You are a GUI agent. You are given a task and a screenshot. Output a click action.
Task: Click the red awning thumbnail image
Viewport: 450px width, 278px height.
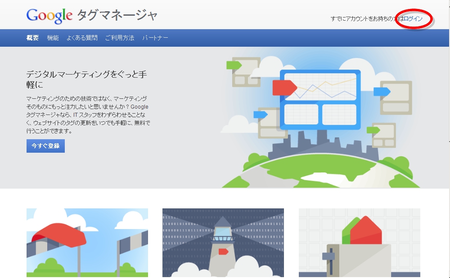click(87, 243)
